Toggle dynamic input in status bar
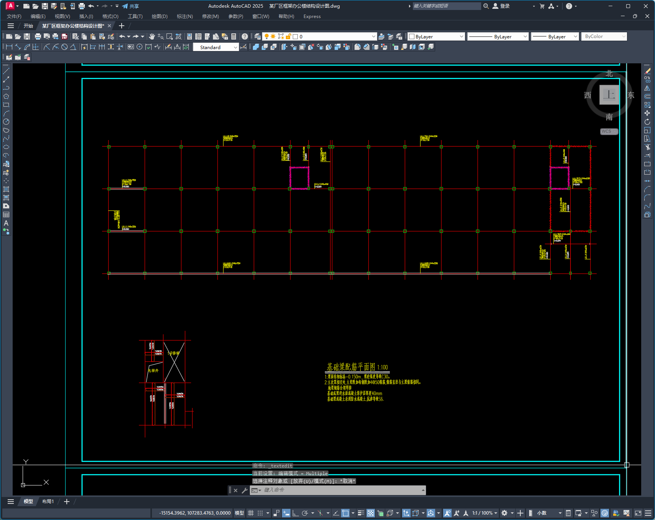655x520 pixels. [286, 513]
